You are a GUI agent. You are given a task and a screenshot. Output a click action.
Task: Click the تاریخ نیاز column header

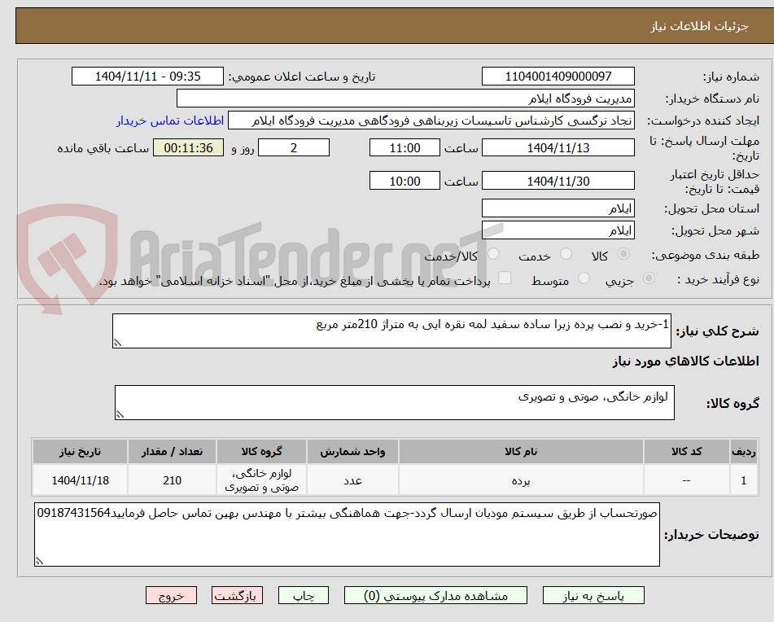click(x=80, y=451)
